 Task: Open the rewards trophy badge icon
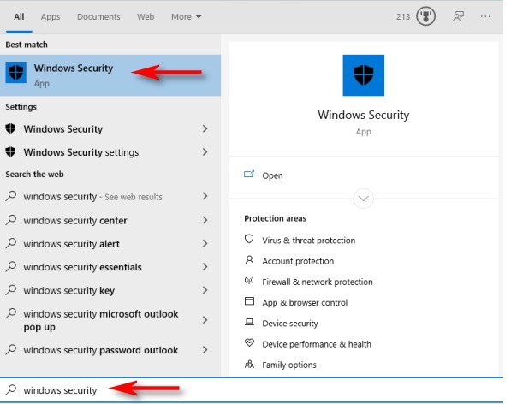[x=425, y=16]
